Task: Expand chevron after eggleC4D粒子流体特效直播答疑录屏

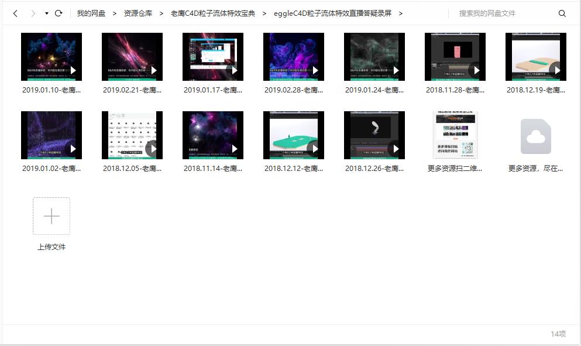Action: click(x=401, y=13)
